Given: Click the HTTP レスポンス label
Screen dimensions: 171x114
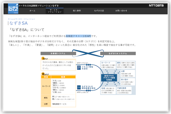Looking at the screenshot, I should 83,92.
